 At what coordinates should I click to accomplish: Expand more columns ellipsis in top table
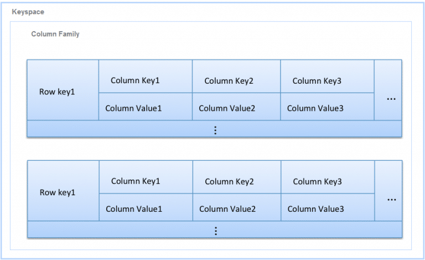pyautogui.click(x=391, y=99)
